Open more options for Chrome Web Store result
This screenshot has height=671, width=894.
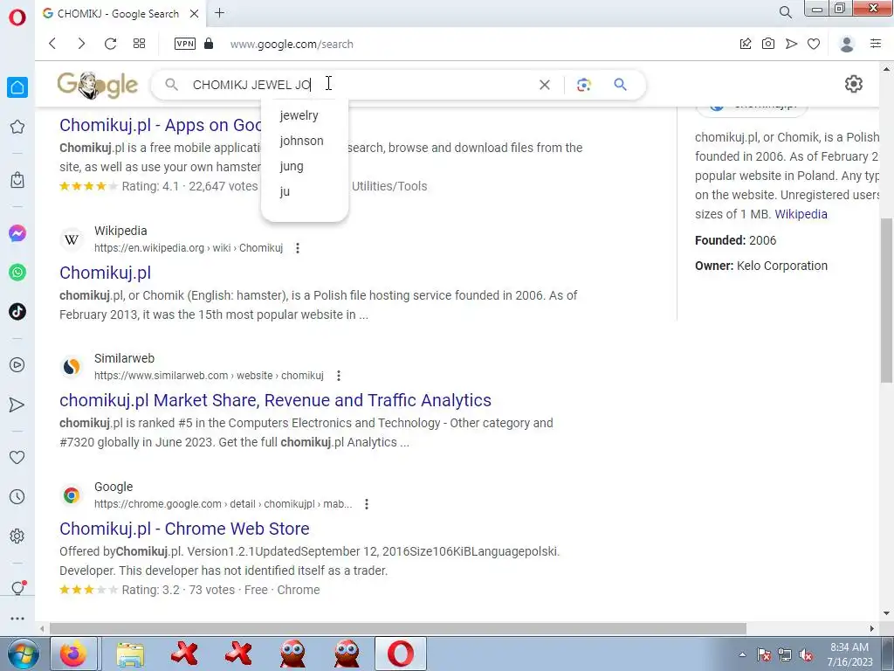[367, 504]
